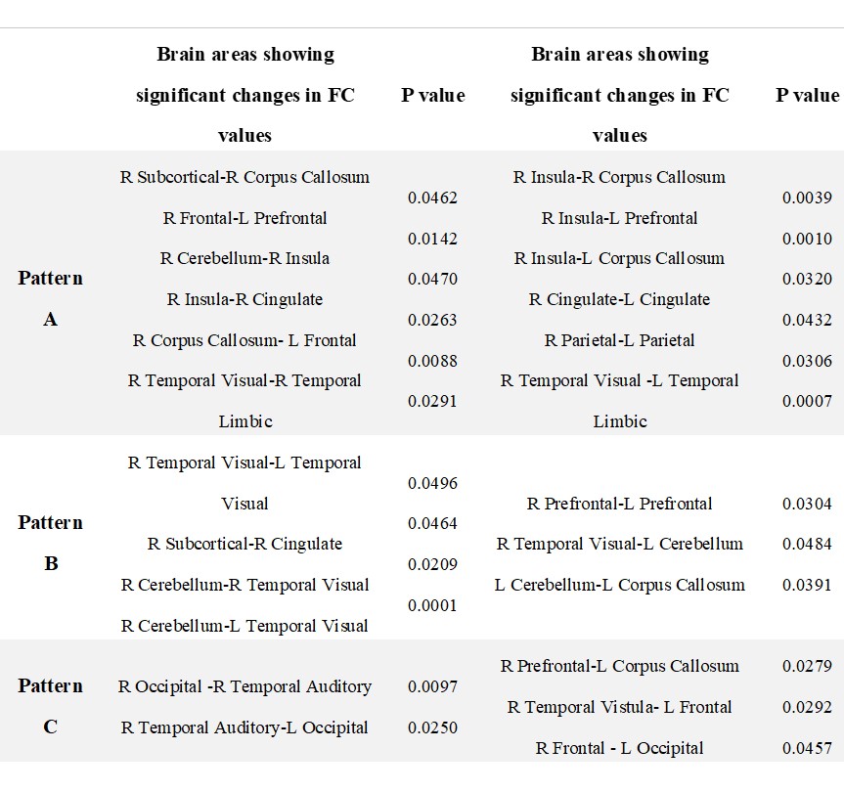Select the R Parietal-L Parietal entry

[619, 340]
